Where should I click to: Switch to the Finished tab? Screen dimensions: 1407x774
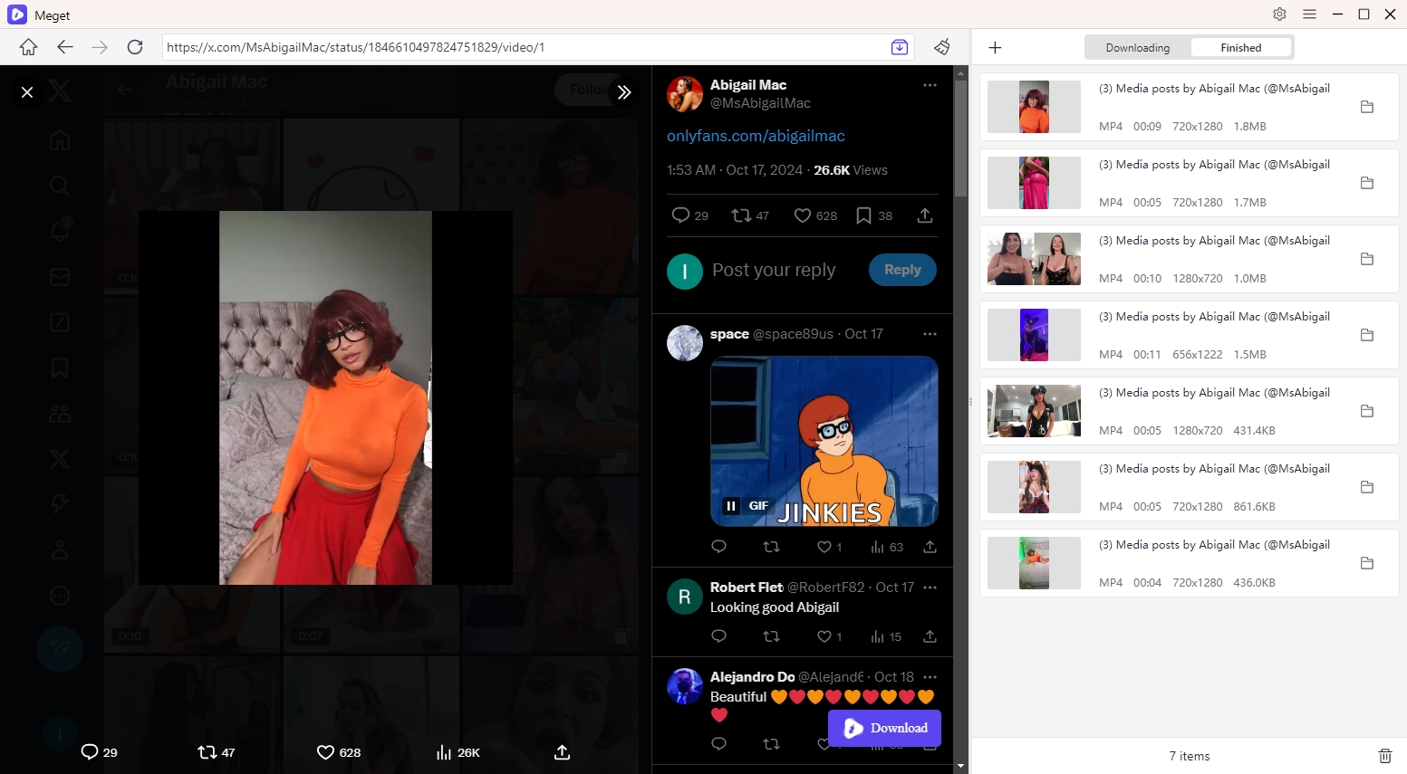tap(1241, 48)
